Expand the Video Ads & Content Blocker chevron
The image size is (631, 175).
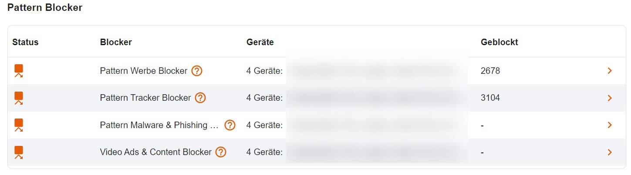click(610, 152)
